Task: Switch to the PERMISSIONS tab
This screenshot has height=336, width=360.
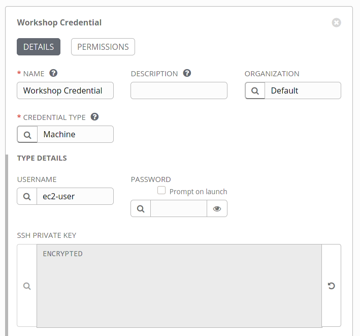Action: 103,47
